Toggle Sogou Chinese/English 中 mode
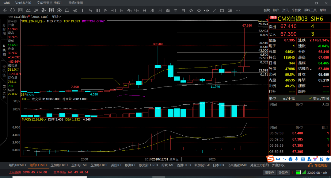The image size is (331, 178). 278,159
